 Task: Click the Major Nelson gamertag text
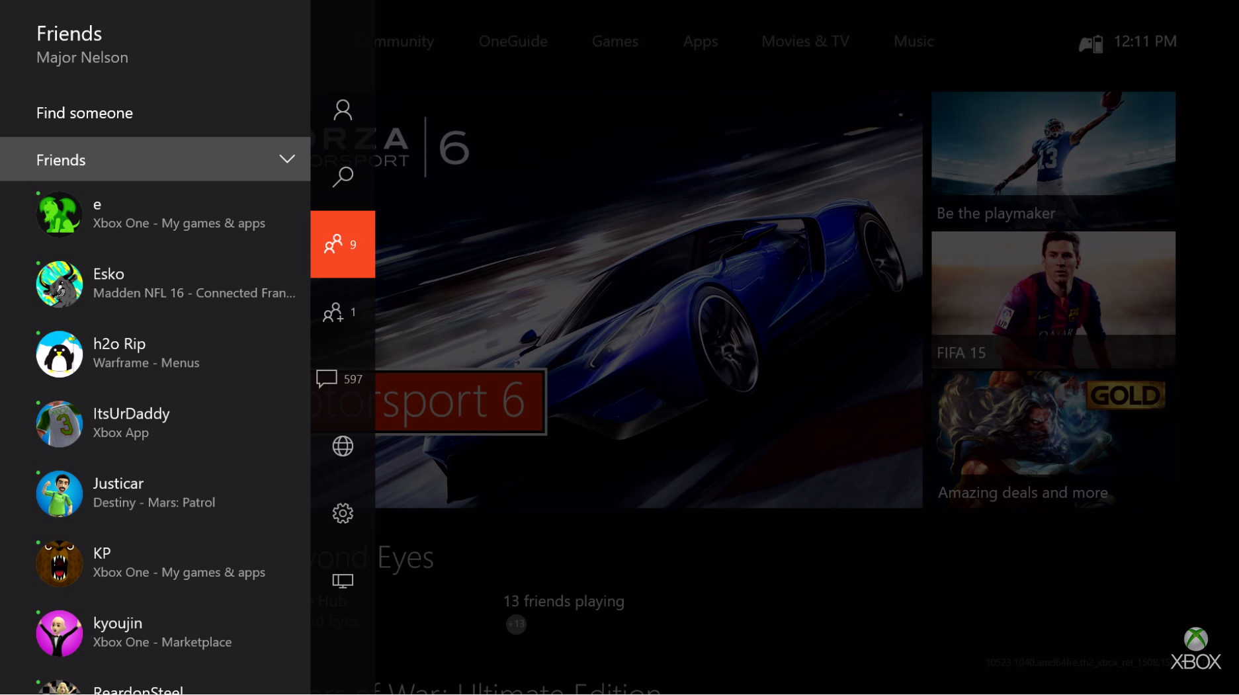point(82,58)
